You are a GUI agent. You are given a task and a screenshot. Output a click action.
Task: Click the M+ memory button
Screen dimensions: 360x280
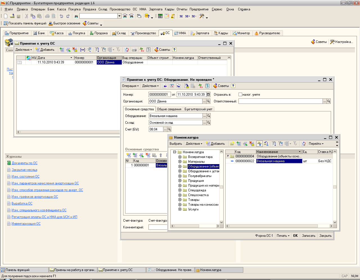(188, 16)
